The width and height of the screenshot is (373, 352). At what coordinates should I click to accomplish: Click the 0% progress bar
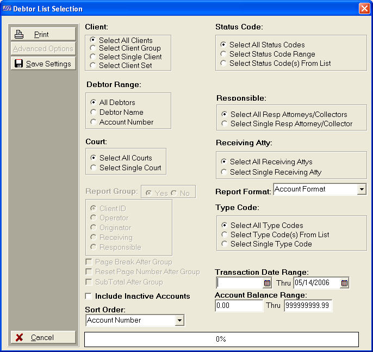pos(221,339)
